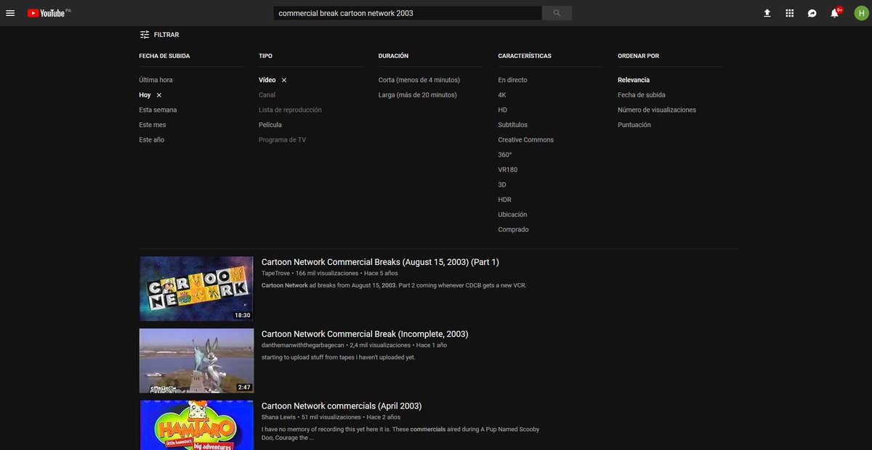Open title Cartoon Network Commercial Break (Incomplete, 2003)

click(365, 334)
